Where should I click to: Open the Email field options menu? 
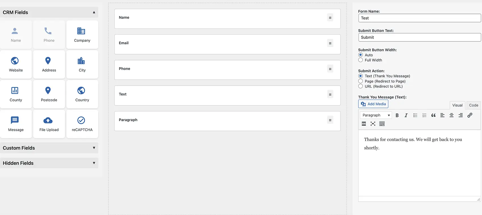pyautogui.click(x=330, y=43)
